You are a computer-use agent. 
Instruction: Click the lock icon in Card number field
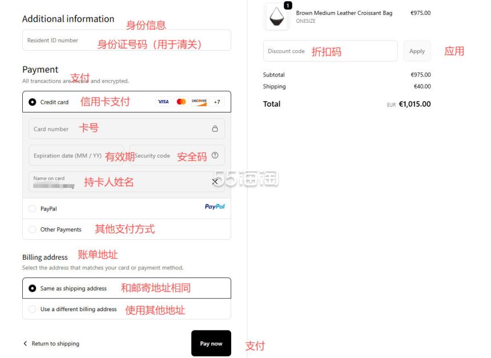215,128
